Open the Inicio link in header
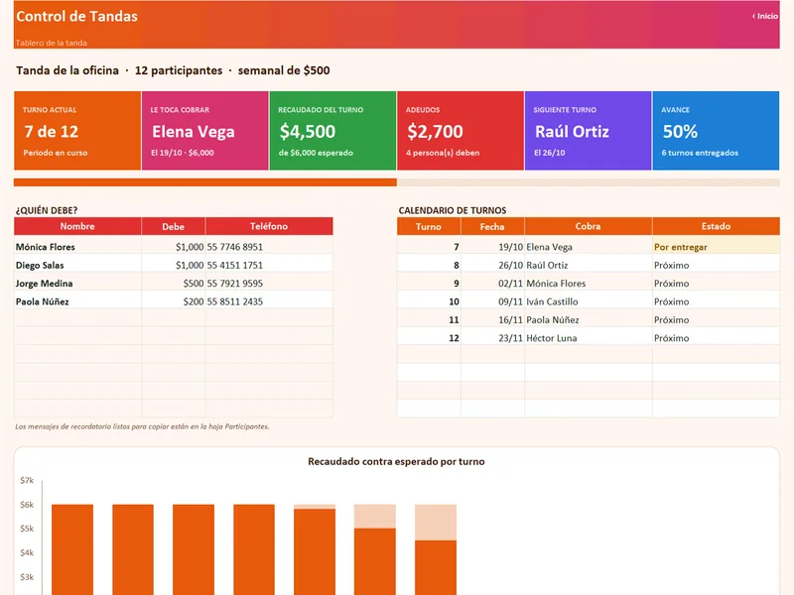This screenshot has width=794, height=595. [x=765, y=16]
